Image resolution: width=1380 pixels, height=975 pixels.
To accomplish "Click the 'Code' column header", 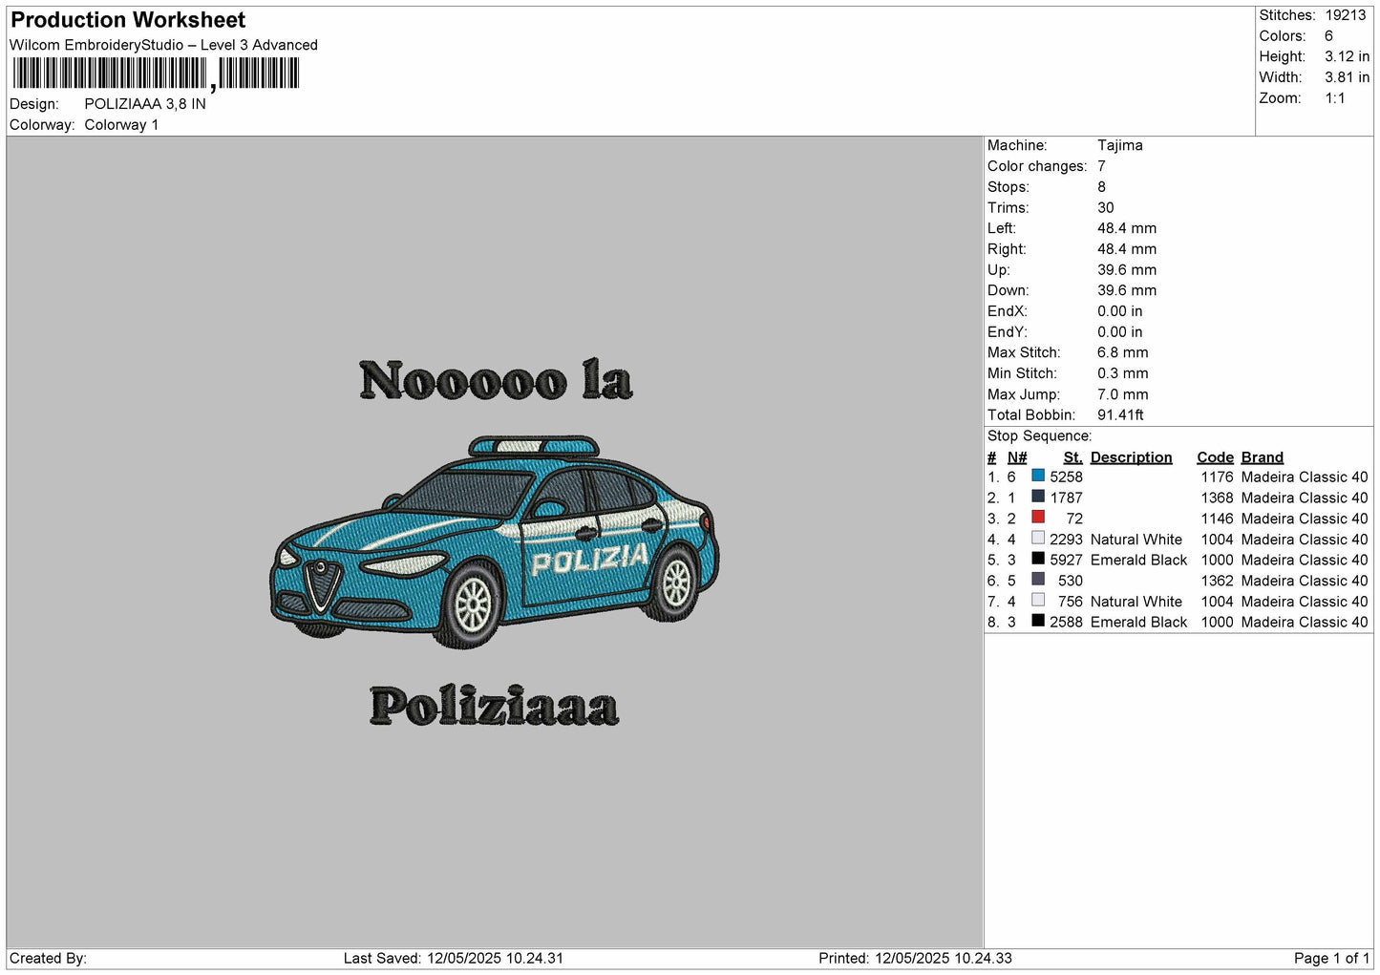I will coord(1215,457).
